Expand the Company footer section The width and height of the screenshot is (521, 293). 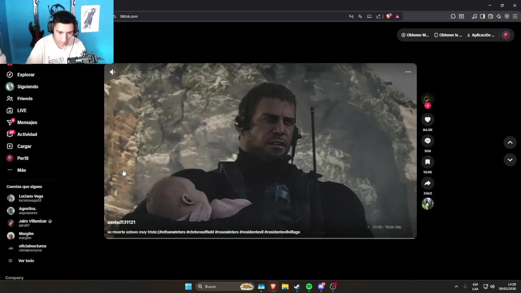point(14,278)
